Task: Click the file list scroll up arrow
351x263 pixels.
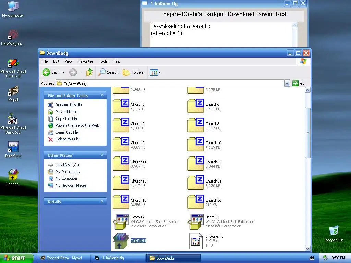Action: coord(307,90)
